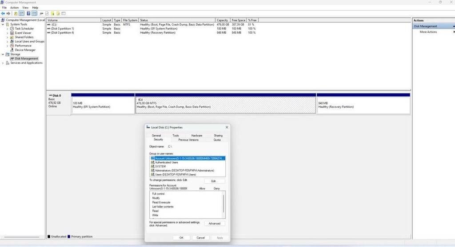The width and height of the screenshot is (455, 247).
Task: Expand the Performance tree node
Action: (8, 46)
